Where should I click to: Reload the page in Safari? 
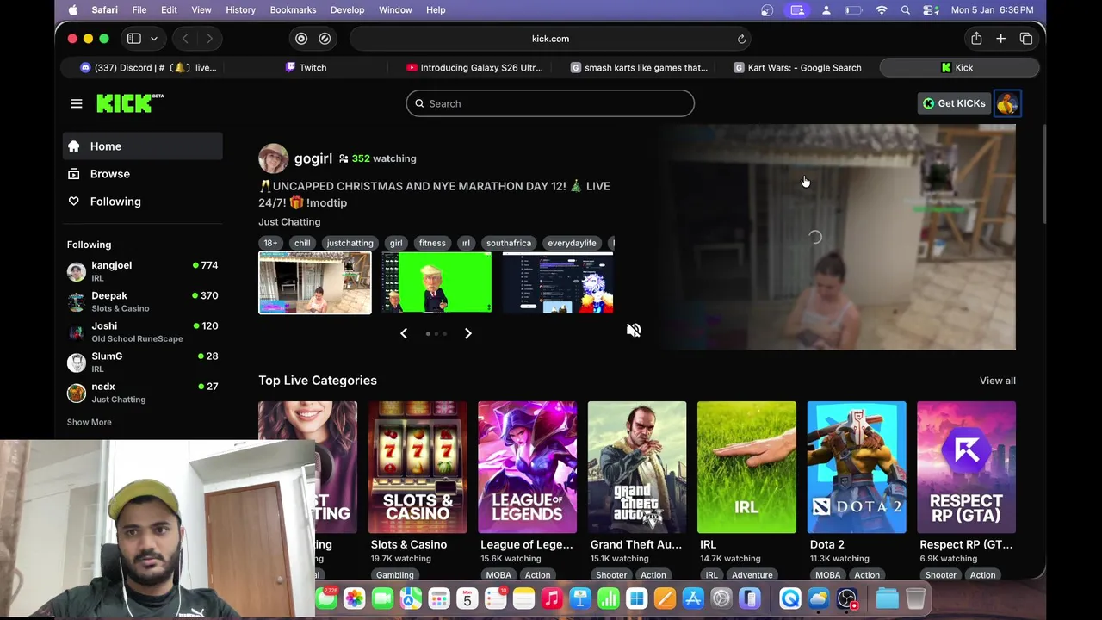click(741, 39)
